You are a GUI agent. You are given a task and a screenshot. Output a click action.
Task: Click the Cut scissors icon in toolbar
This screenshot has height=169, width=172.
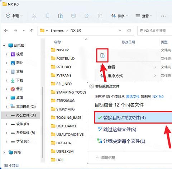point(34,16)
